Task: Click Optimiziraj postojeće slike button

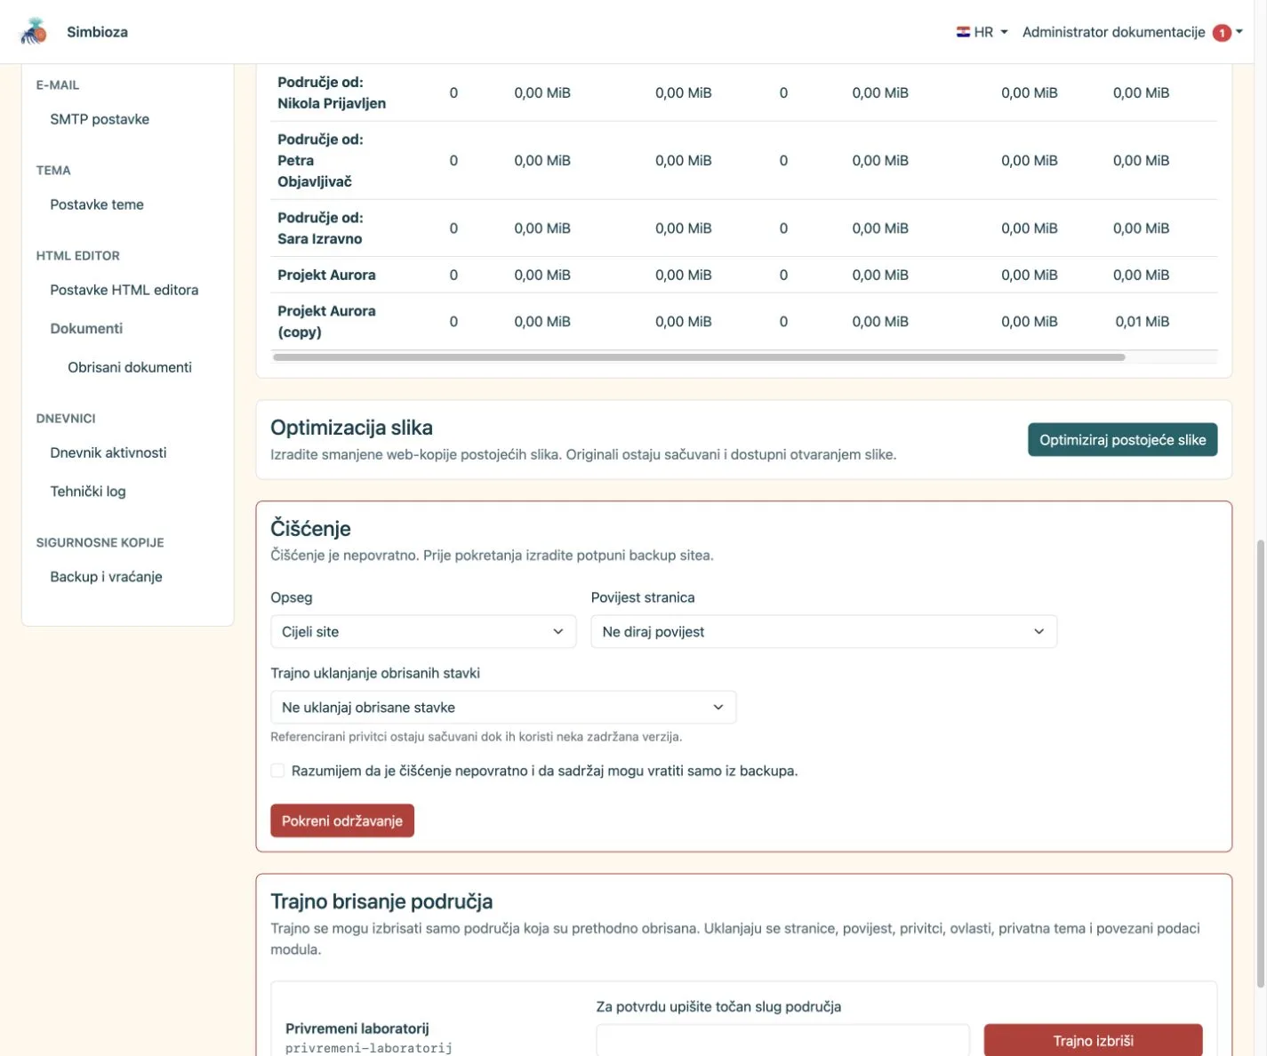Action: [x=1122, y=439]
